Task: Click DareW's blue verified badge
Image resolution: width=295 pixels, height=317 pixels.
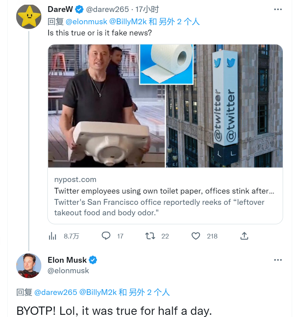Action: tap(79, 9)
